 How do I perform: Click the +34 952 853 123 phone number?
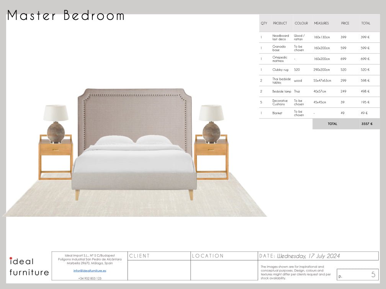tap(90, 278)
